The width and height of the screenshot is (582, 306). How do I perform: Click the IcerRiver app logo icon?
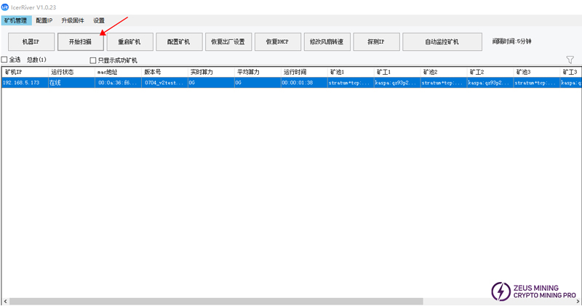pos(6,7)
